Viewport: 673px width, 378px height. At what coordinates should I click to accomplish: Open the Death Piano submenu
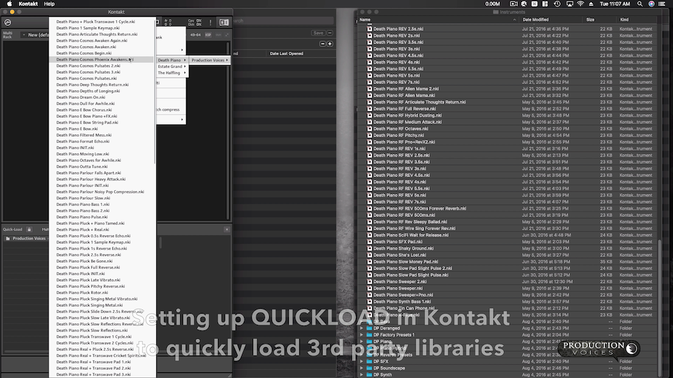point(172,60)
